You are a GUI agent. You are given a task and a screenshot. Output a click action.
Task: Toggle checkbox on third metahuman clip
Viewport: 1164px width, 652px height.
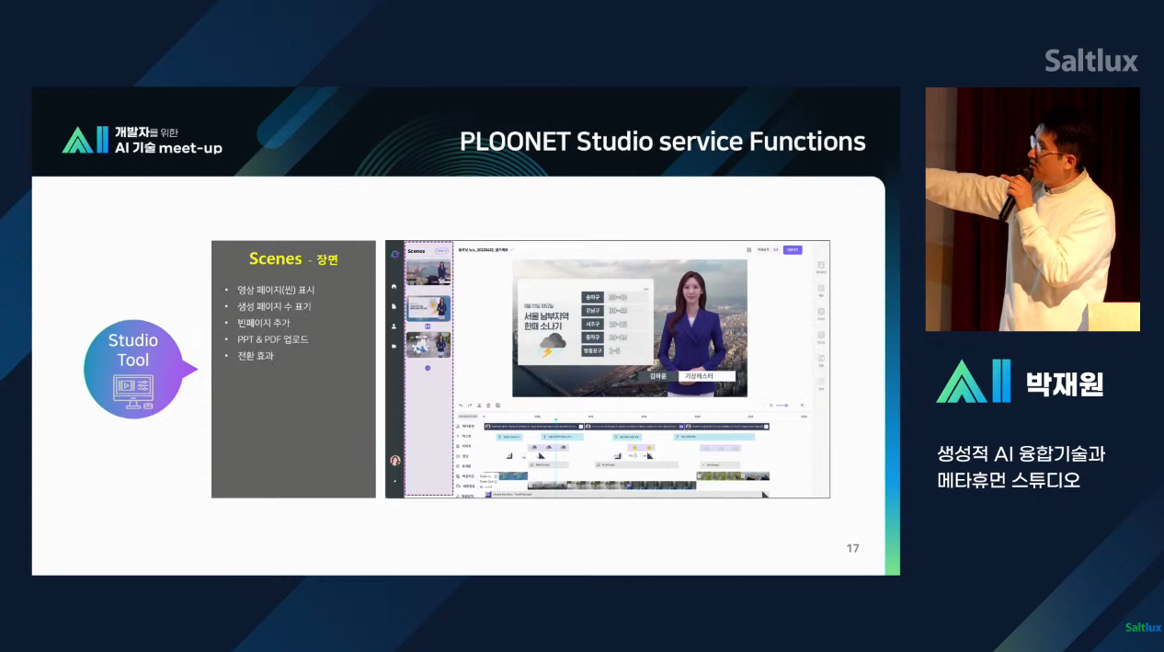(x=765, y=427)
